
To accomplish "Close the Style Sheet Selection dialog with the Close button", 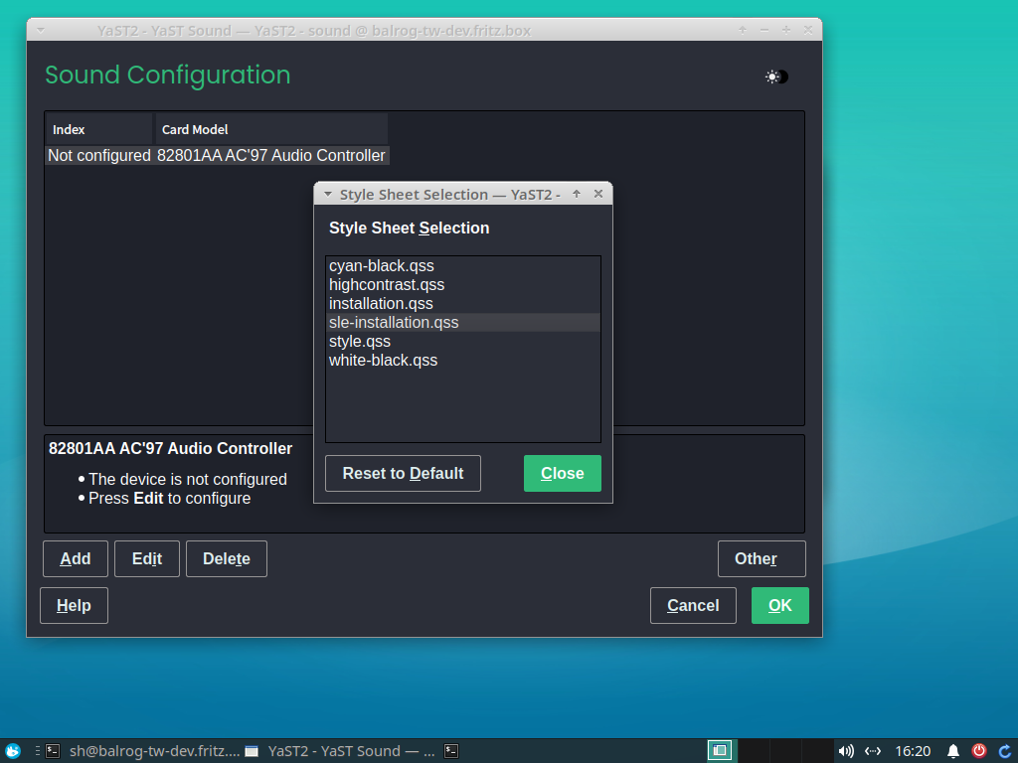I will click(x=563, y=474).
